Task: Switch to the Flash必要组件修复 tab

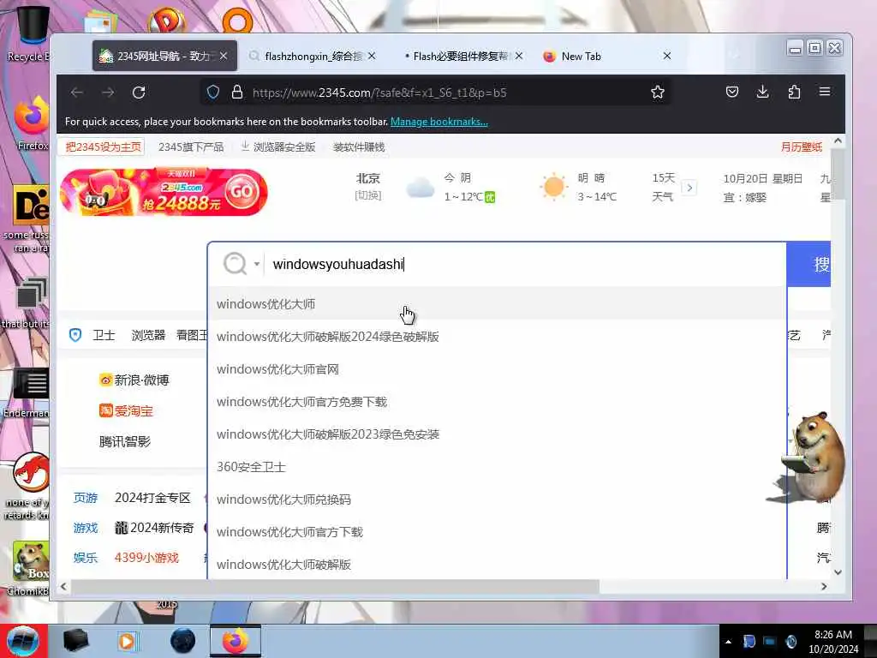Action: click(x=460, y=56)
